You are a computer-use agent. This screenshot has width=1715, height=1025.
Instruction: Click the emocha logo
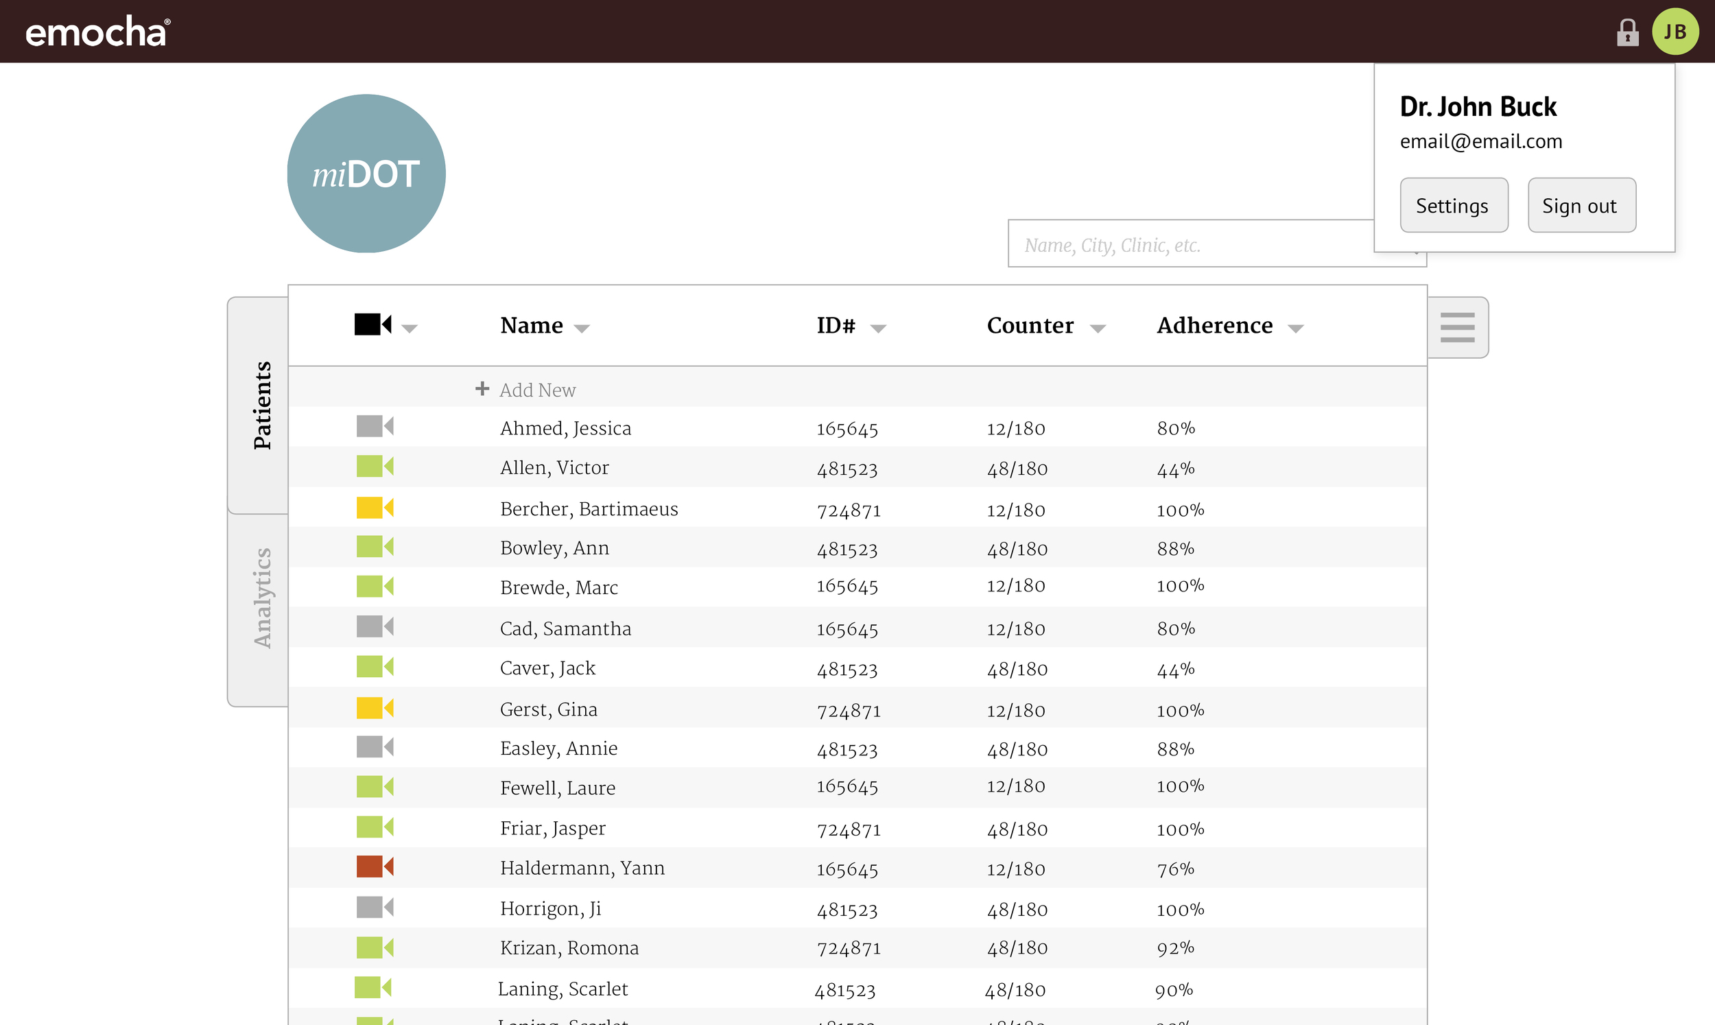tap(97, 32)
